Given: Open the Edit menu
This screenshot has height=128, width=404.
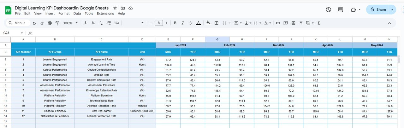Looking at the screenshot, I should 27,14.
